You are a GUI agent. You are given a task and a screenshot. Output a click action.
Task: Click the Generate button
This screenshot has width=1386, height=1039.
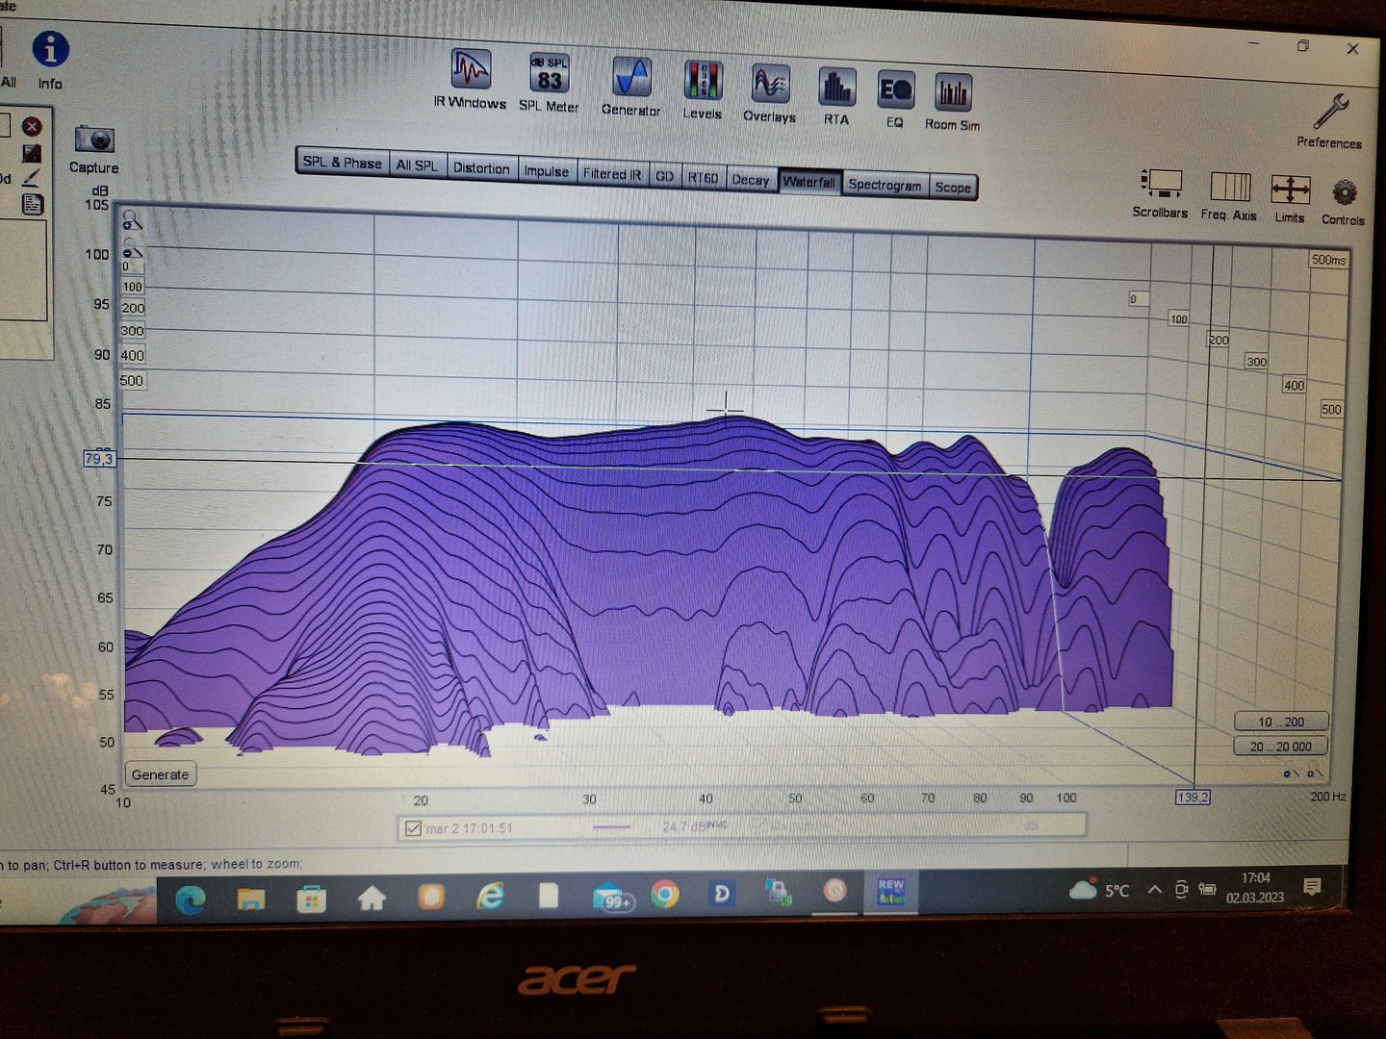(x=160, y=774)
